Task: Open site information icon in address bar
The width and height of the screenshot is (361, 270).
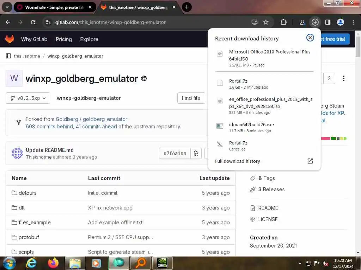Action: (48, 22)
